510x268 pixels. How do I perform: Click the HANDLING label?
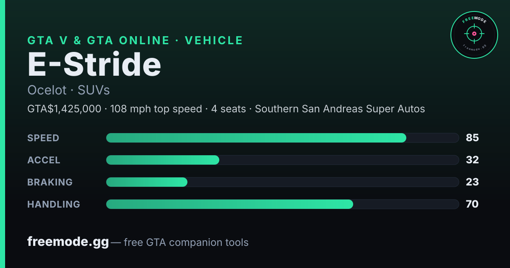point(54,204)
